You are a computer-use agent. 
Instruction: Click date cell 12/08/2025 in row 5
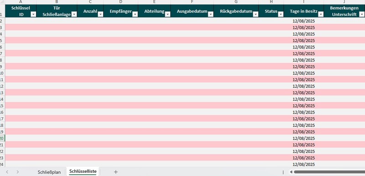[303, 41]
